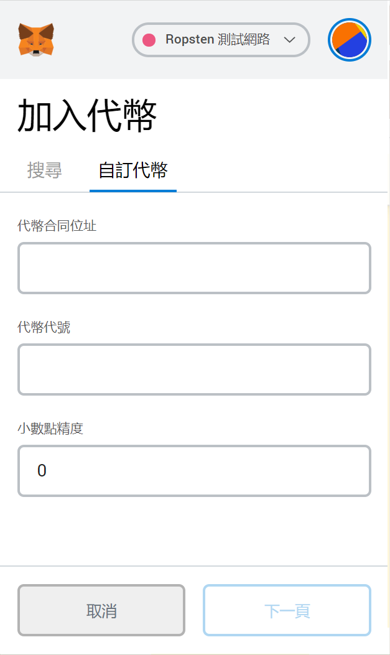This screenshot has height=655, width=390.
Task: Click inside the 代幣代號 token symbol field
Action: pos(194,369)
